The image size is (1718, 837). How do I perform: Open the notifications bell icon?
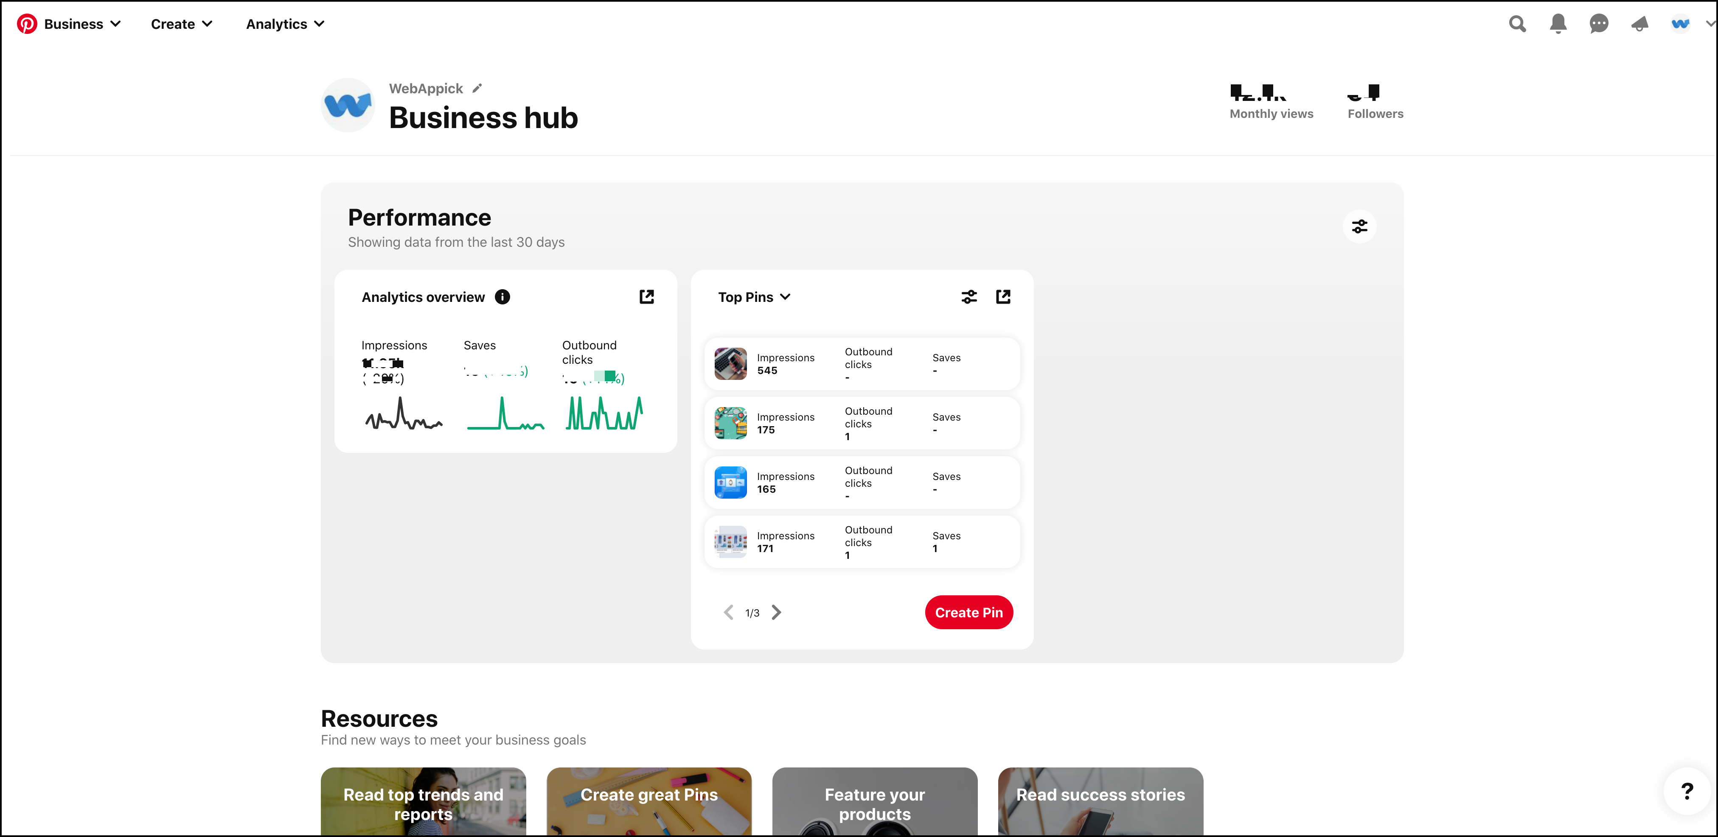(1558, 24)
